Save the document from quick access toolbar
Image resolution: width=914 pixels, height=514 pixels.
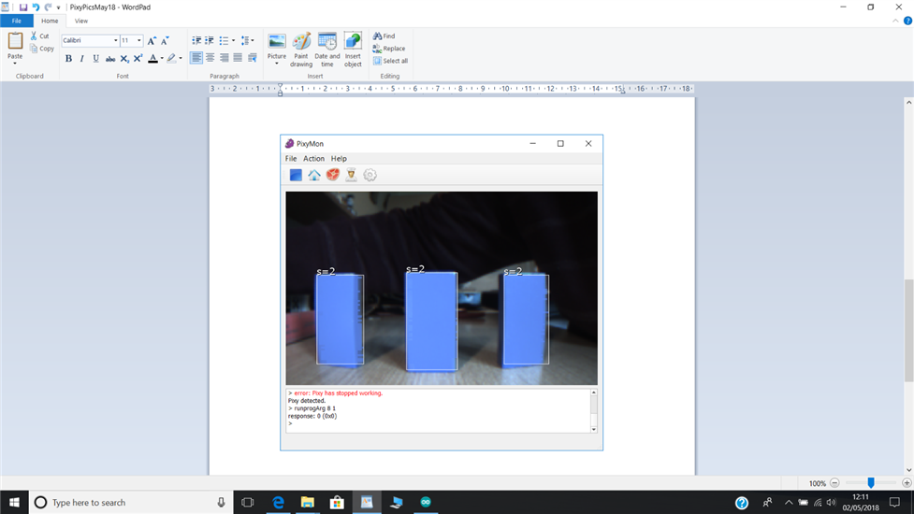[x=23, y=7]
